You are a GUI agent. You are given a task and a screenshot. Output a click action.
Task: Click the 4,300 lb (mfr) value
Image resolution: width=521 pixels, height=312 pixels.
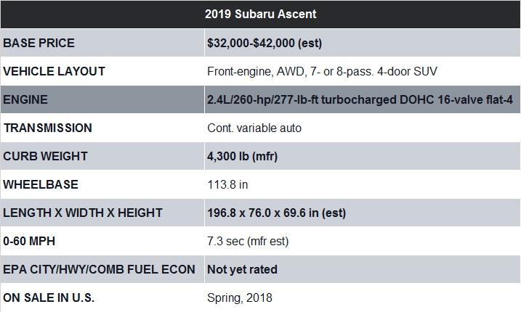[x=242, y=156]
